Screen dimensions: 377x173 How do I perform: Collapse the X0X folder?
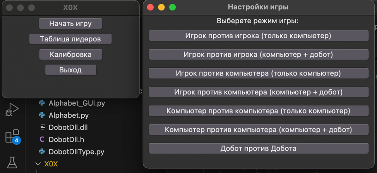[38, 164]
